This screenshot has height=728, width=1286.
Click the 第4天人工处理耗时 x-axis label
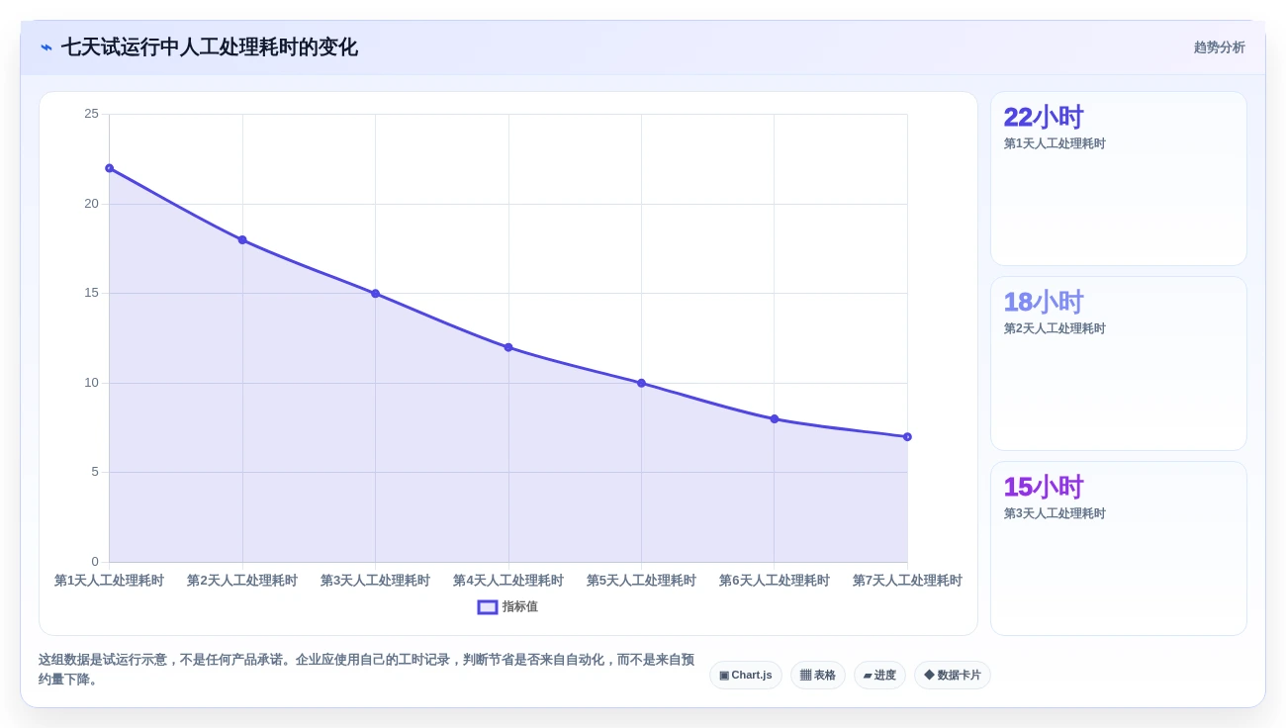coord(508,581)
